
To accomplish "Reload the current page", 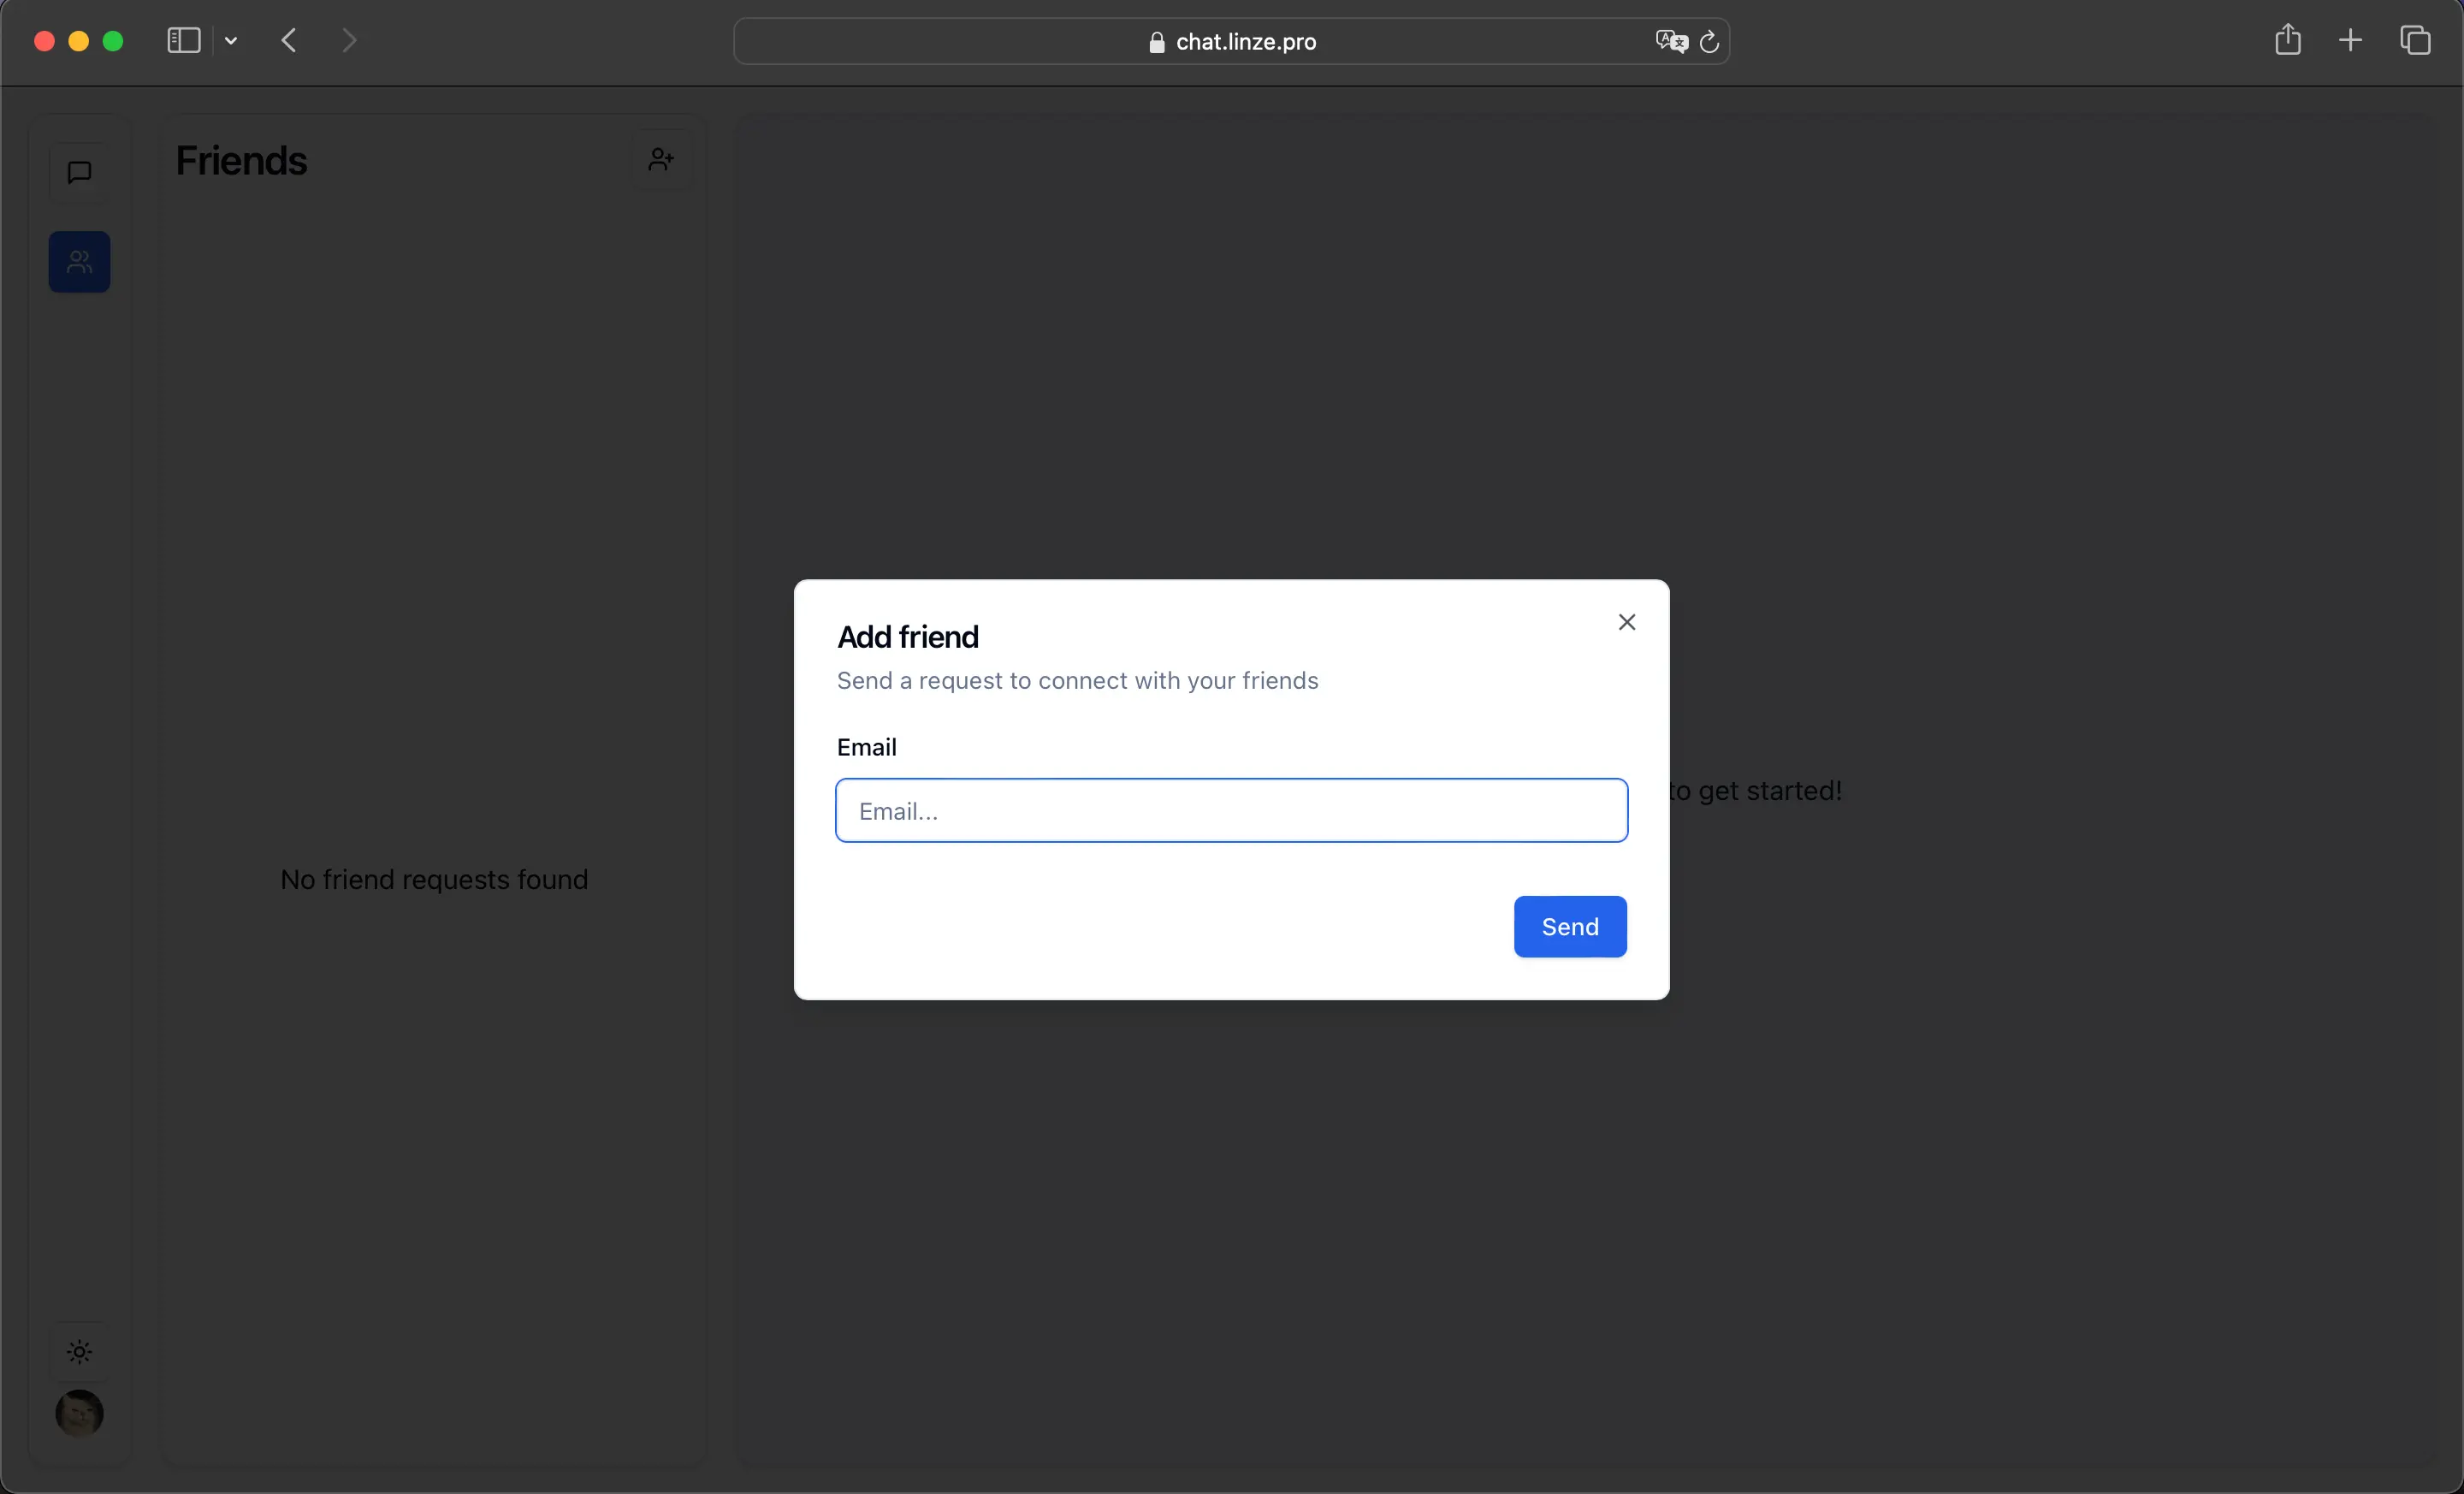I will [1710, 41].
